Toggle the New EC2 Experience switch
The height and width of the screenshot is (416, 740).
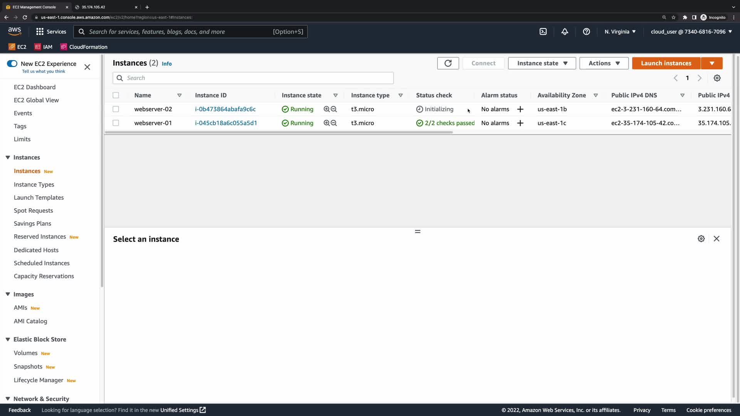(12, 64)
